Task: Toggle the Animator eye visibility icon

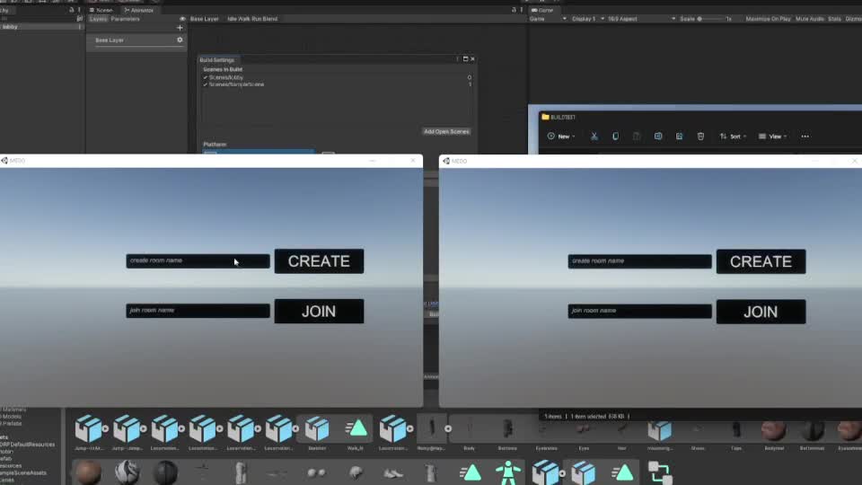Action: [182, 19]
